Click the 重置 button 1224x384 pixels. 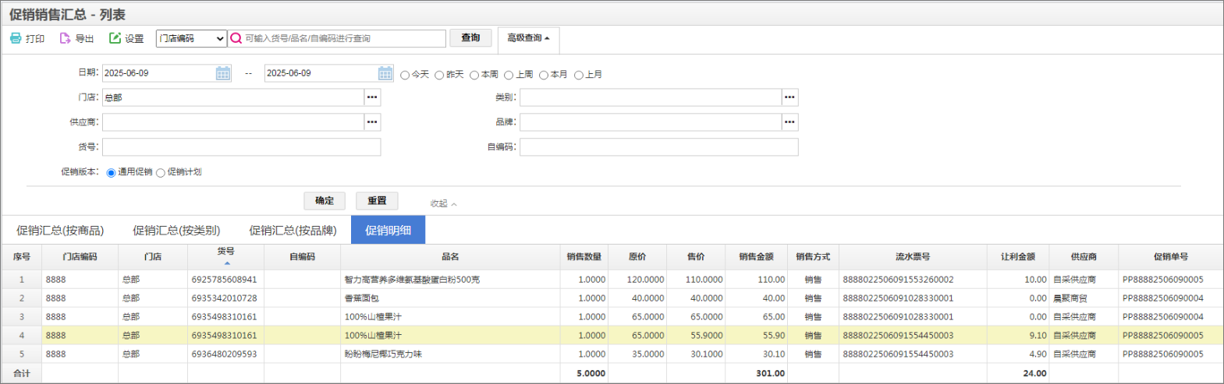pos(377,201)
